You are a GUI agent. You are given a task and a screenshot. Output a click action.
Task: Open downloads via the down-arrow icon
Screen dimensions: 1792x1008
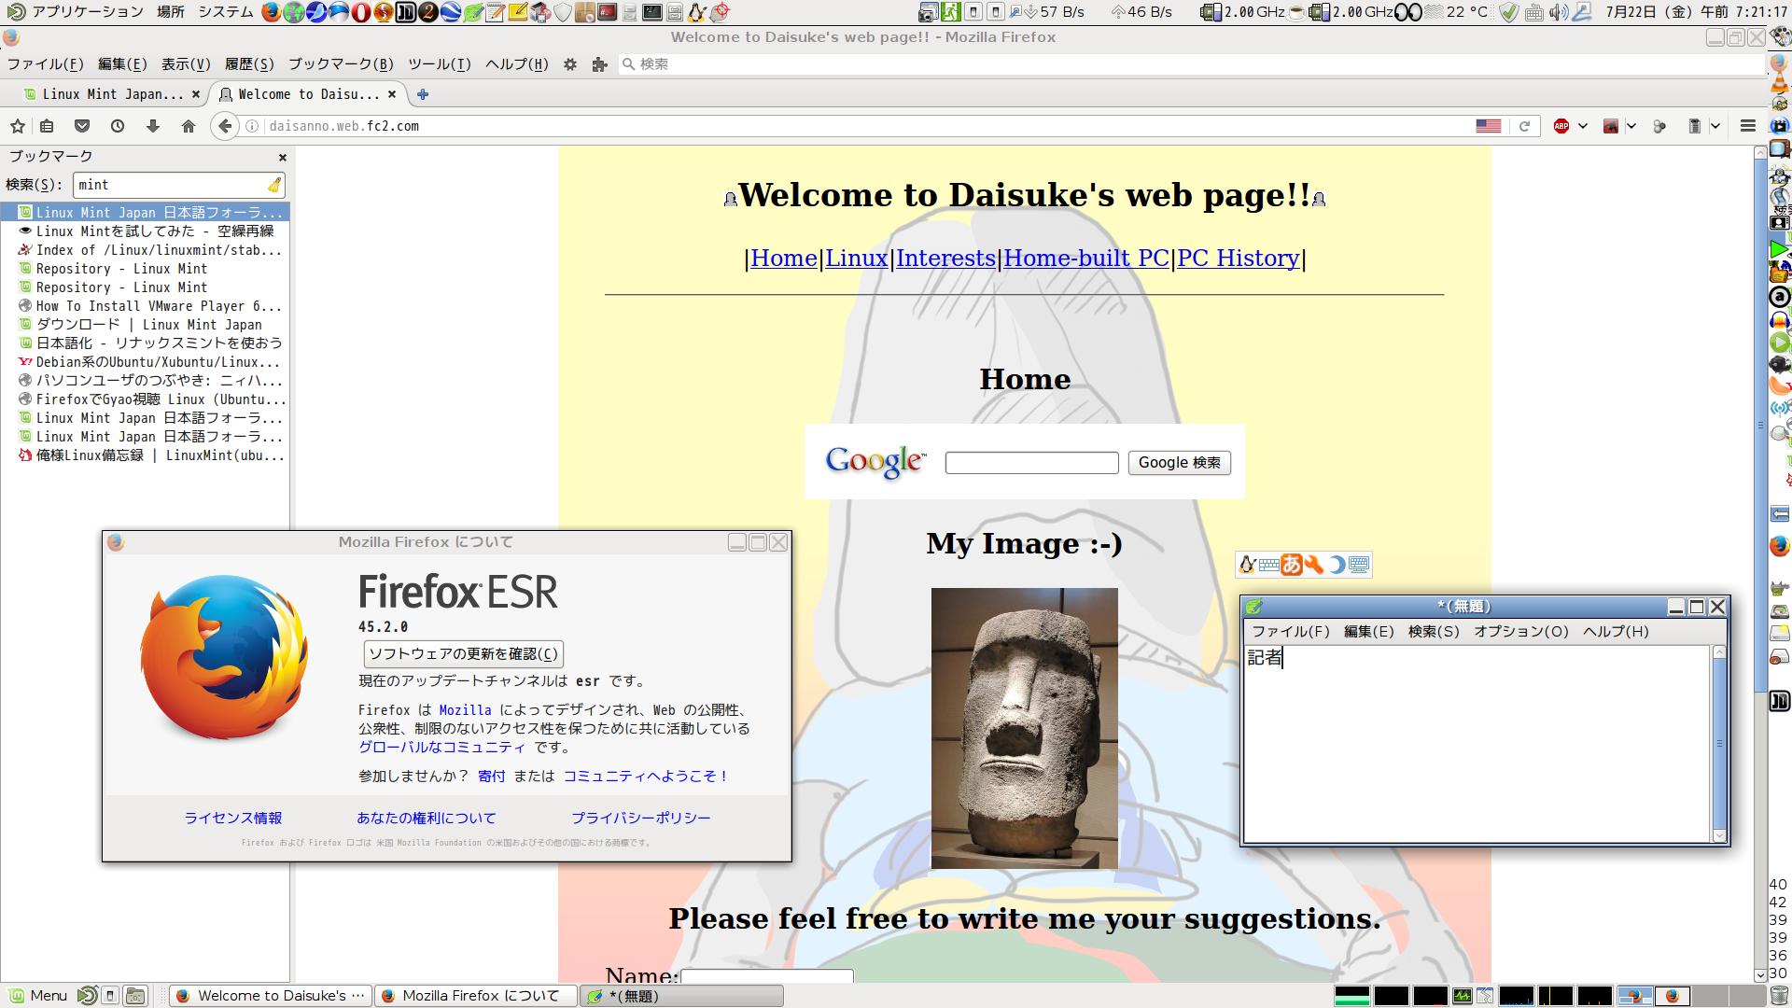point(153,126)
